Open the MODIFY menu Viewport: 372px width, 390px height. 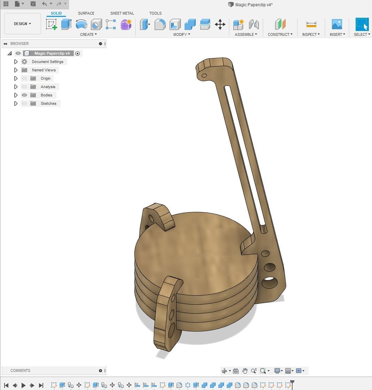click(181, 34)
